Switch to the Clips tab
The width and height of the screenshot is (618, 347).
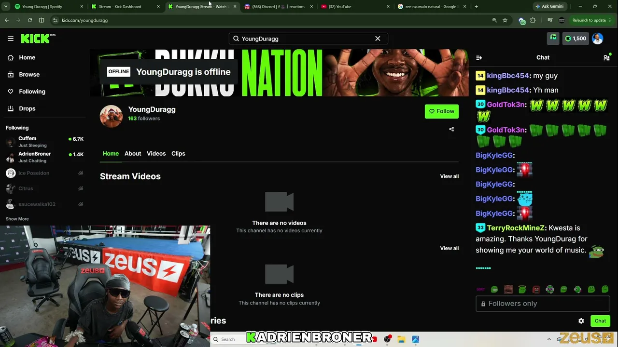pyautogui.click(x=178, y=153)
